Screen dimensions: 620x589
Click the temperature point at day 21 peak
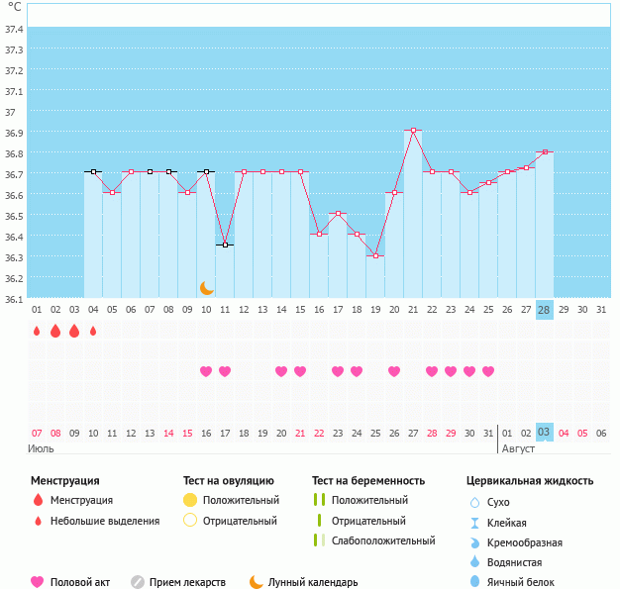pos(413,131)
